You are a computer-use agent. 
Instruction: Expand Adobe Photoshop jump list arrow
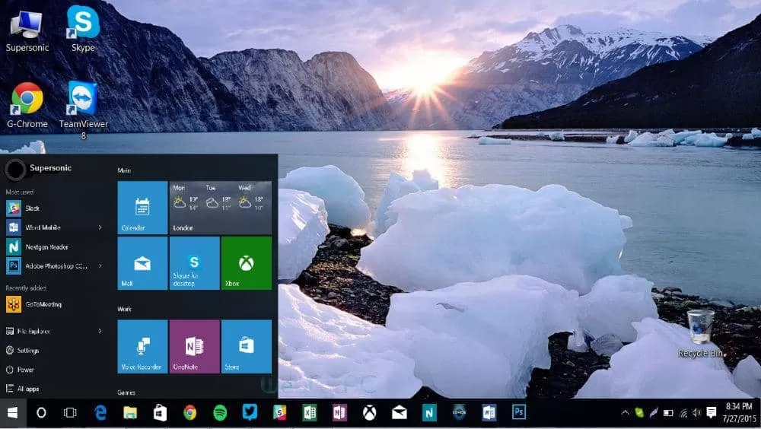(x=100, y=266)
